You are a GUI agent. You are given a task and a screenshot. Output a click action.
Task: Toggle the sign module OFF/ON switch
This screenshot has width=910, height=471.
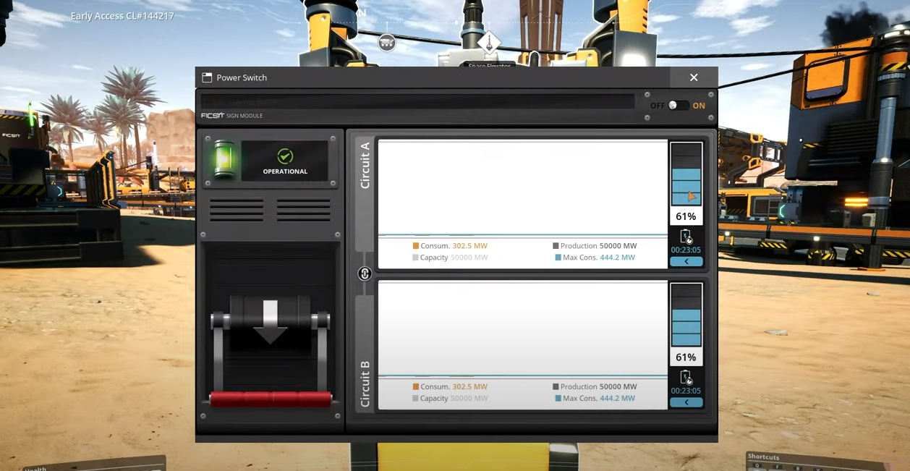678,106
